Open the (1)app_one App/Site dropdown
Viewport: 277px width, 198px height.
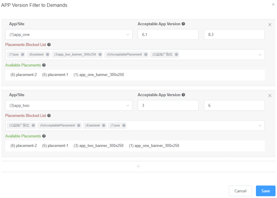[x=69, y=34]
